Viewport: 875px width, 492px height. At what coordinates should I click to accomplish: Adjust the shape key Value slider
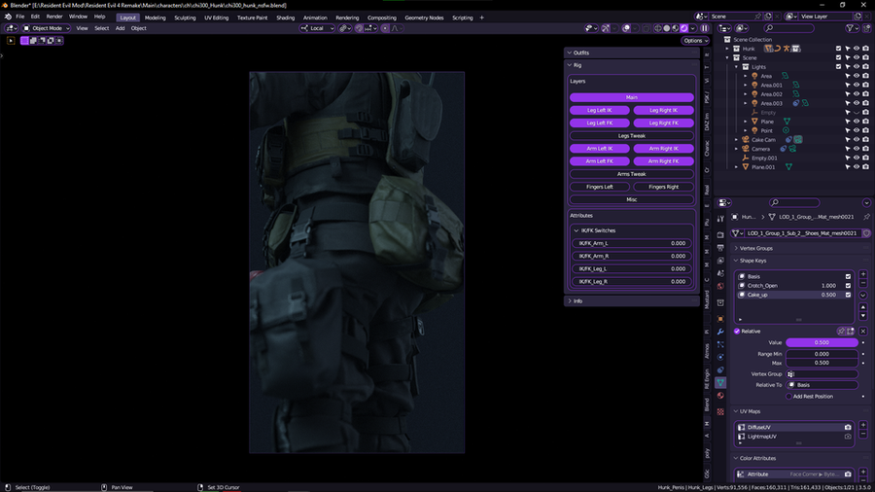822,342
